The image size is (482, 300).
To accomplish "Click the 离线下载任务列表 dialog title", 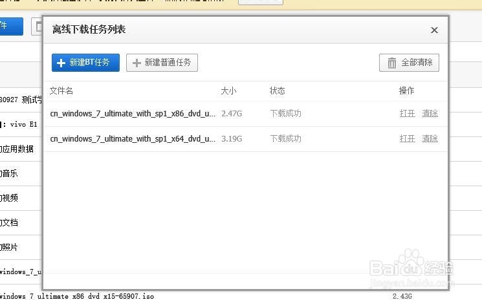I will 89,30.
